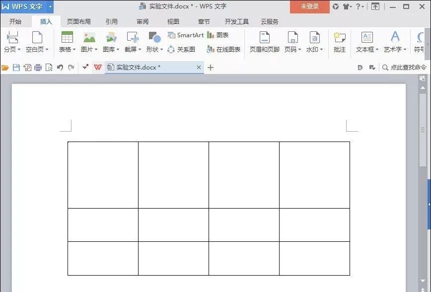The width and height of the screenshot is (431, 292).
Task: Expand the 水印 dropdown arrow
Action: click(x=321, y=50)
